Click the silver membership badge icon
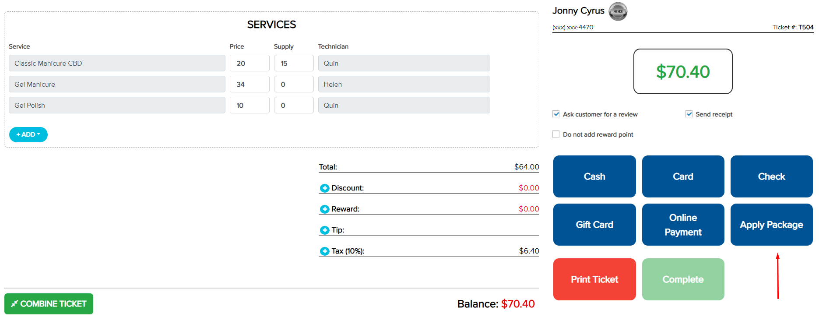Image resolution: width=819 pixels, height=331 pixels. [x=618, y=11]
